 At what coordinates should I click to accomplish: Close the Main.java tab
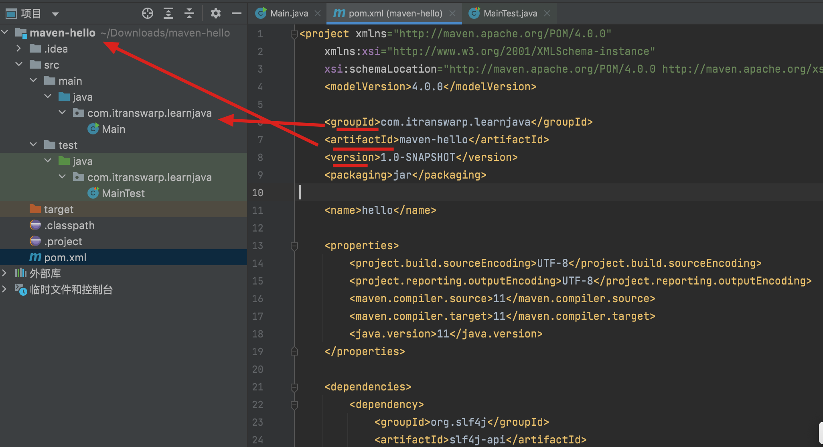point(318,13)
